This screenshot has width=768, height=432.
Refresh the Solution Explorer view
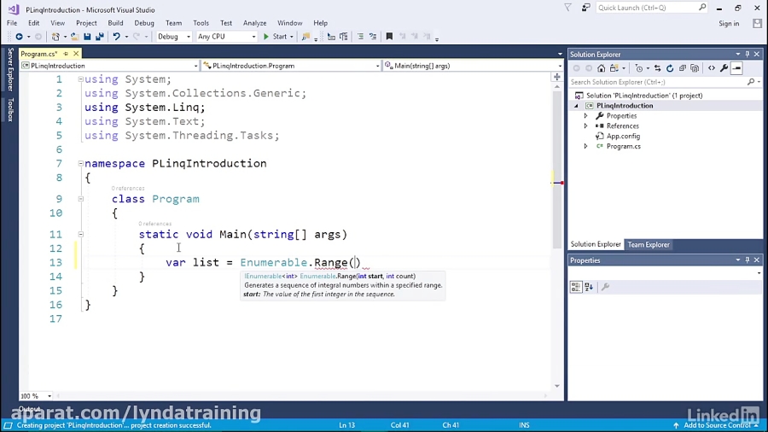(670, 68)
